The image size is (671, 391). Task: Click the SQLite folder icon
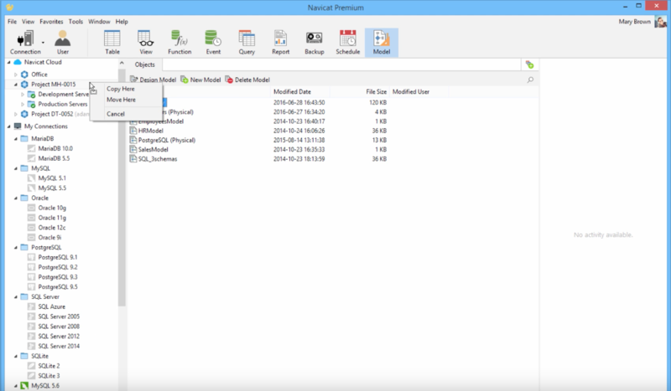(24, 357)
